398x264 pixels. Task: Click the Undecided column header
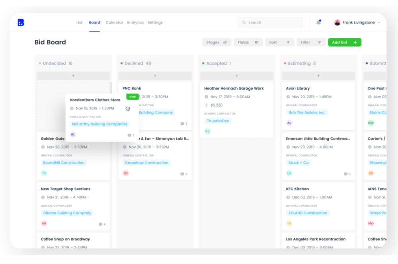click(56, 63)
